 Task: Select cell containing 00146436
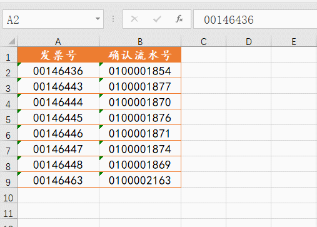pos(58,71)
